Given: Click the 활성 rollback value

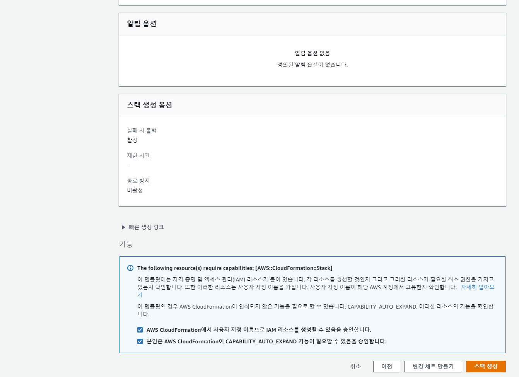Looking at the screenshot, I should tap(132, 140).
